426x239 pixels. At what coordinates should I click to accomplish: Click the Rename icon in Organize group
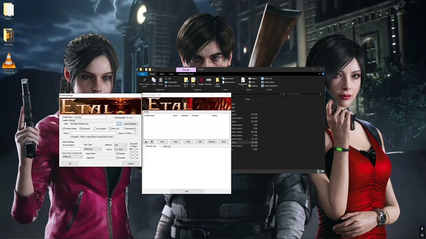pos(208,82)
